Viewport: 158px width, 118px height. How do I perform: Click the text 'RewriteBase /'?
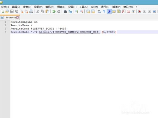click(x=21, y=25)
